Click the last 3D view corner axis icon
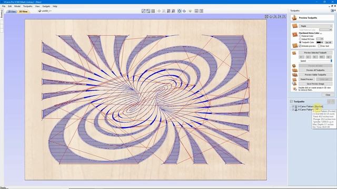 [284, 16]
